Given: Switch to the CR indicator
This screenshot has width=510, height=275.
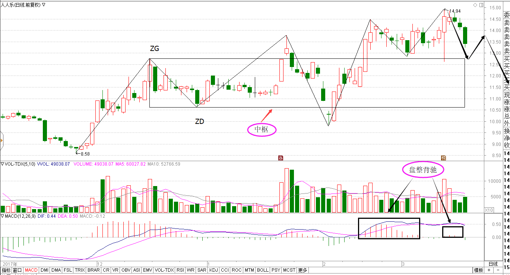Looking at the screenshot, I should coord(106,270).
